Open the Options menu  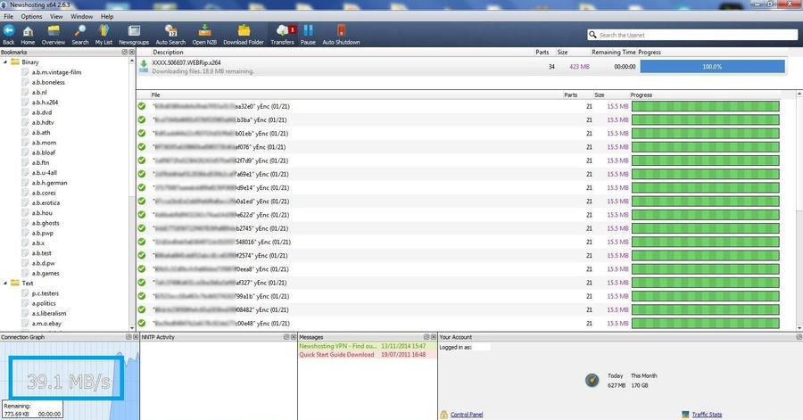pos(31,16)
